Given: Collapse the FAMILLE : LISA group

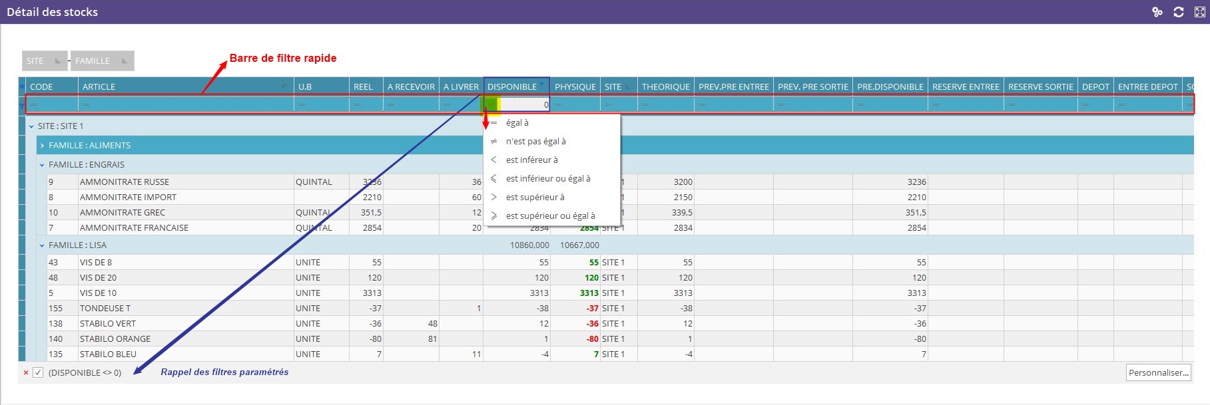Looking at the screenshot, I should (42, 245).
